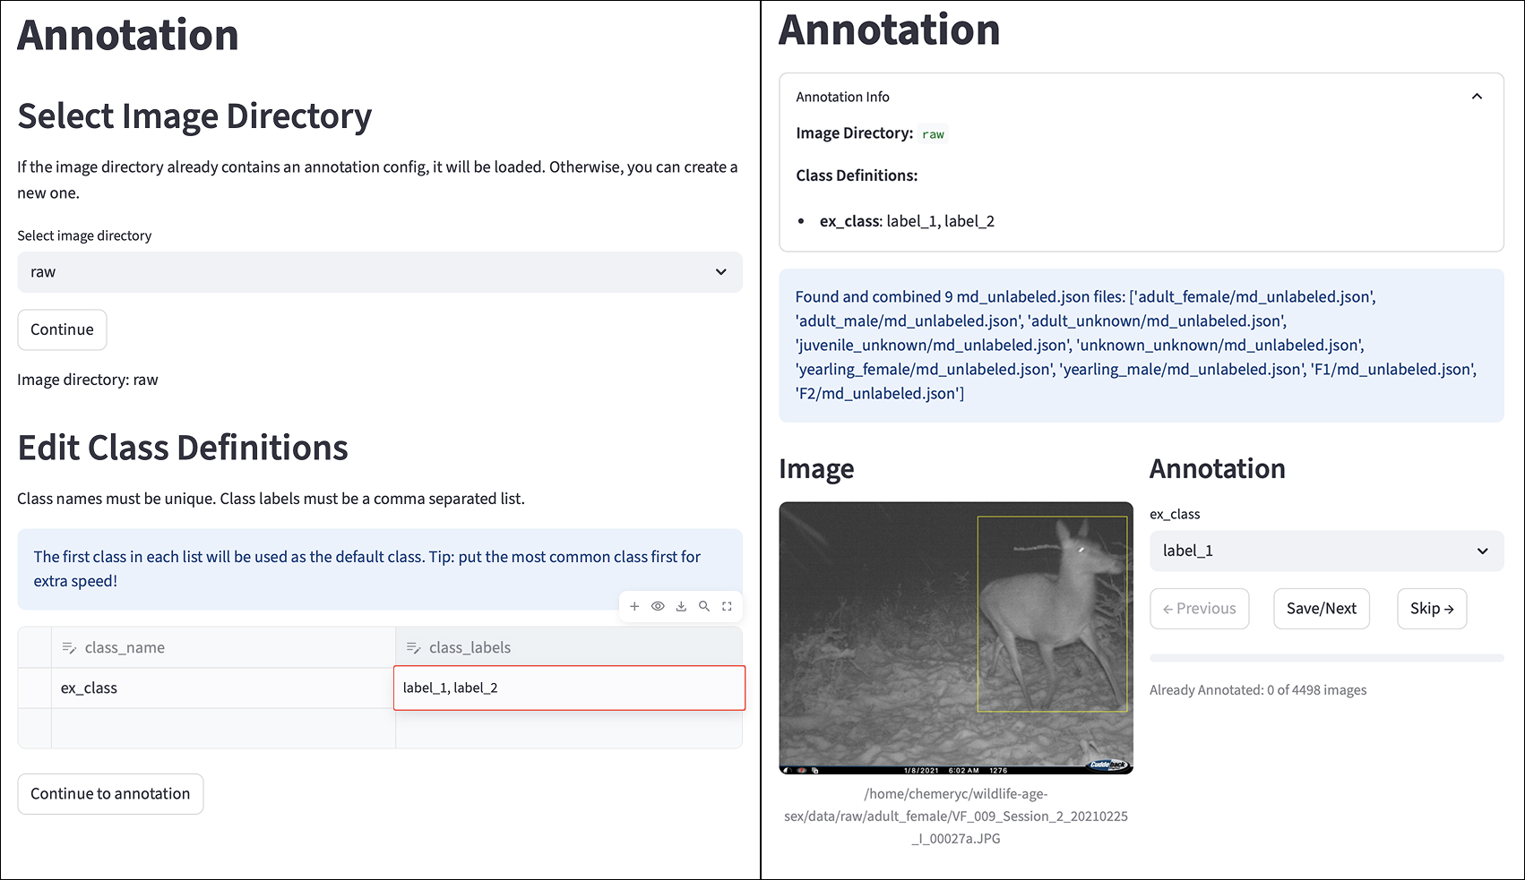Click the class_name column edit icon
Viewport: 1525px width, 880px height.
tap(68, 647)
